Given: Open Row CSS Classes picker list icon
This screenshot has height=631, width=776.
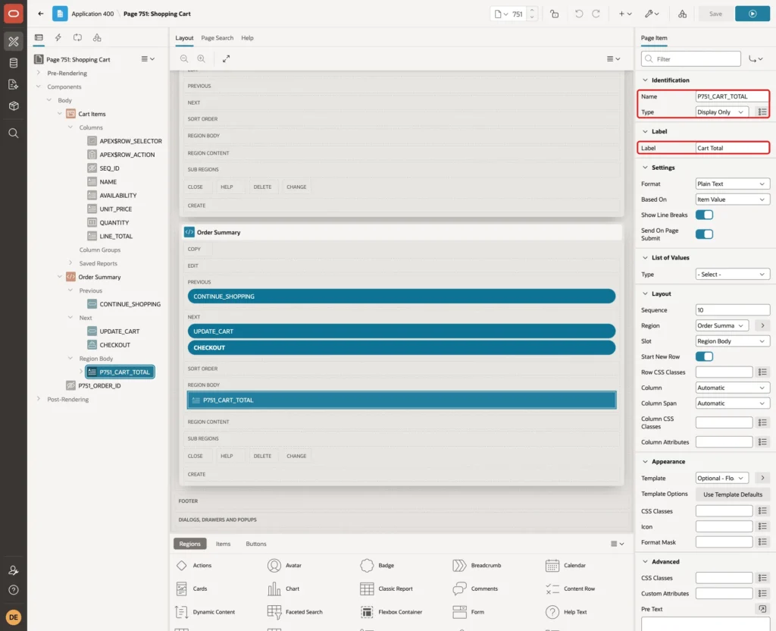Looking at the screenshot, I should (x=762, y=372).
